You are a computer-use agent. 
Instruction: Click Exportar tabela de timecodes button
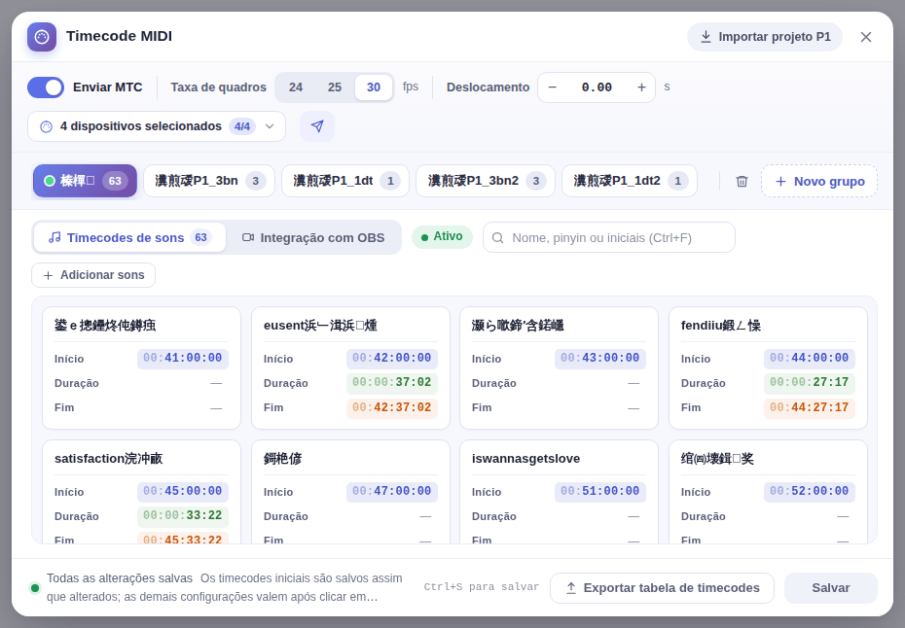[662, 588]
